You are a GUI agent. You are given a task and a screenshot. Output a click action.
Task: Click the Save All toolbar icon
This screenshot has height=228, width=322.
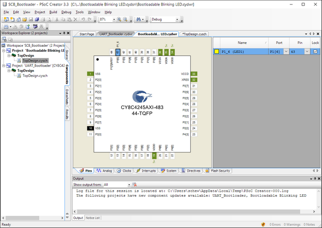pos(37,19)
